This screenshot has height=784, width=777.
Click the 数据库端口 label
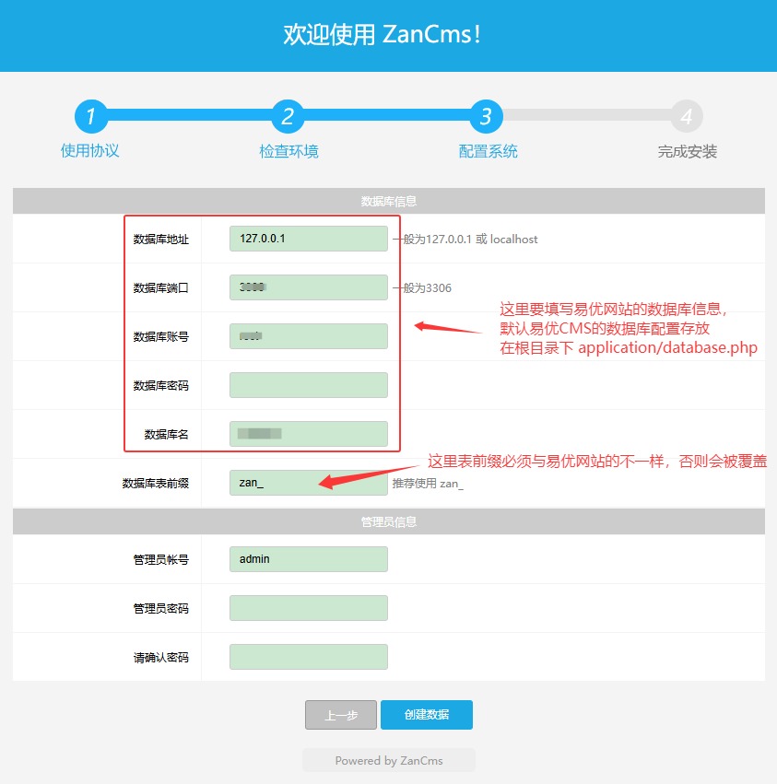click(161, 288)
